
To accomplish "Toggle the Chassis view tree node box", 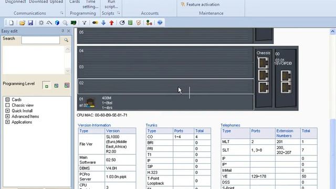I will [7, 105].
